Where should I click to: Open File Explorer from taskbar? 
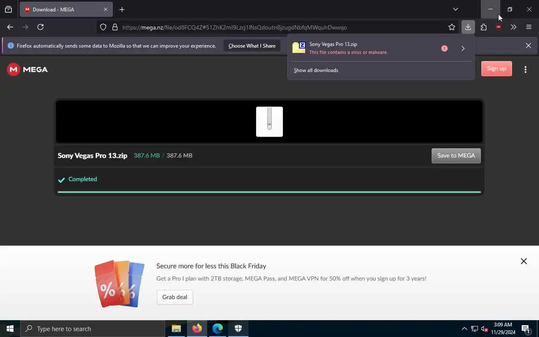(x=176, y=329)
